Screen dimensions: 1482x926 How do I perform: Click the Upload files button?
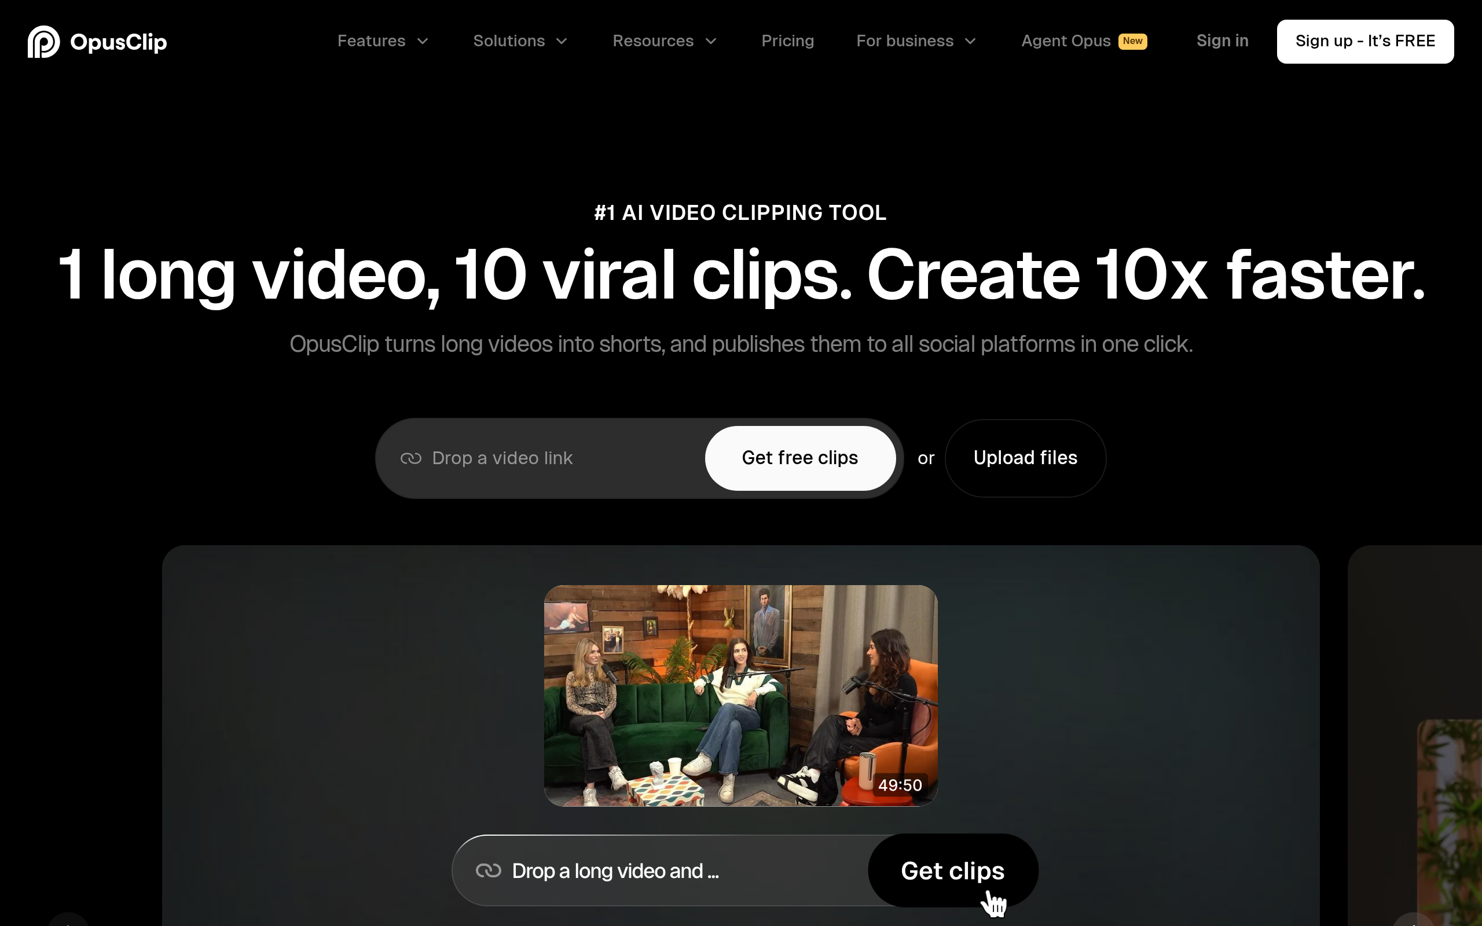(x=1025, y=458)
